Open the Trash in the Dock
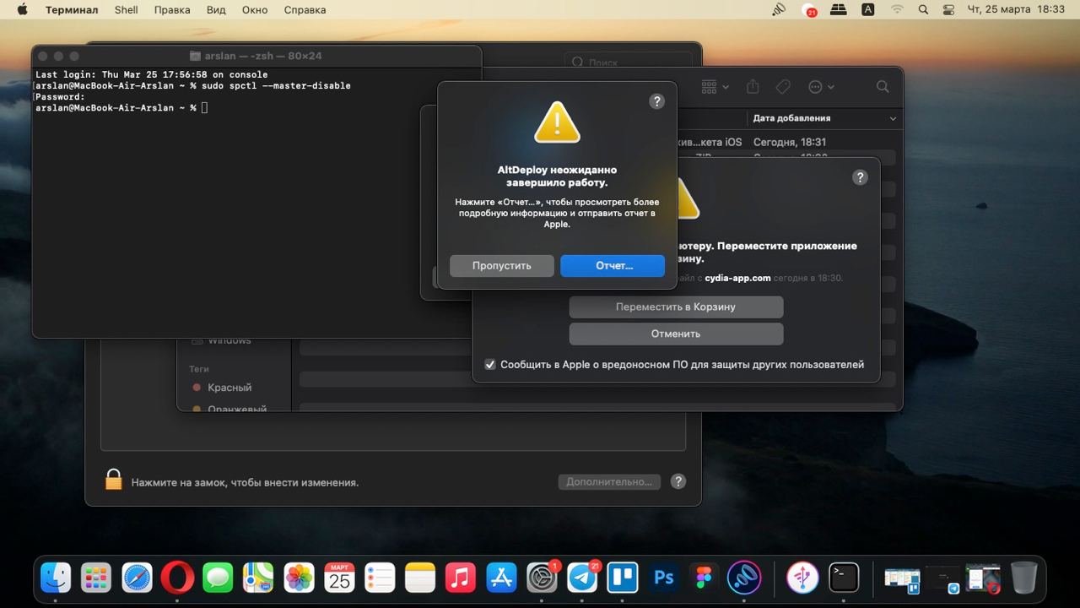This screenshot has height=608, width=1080. coord(1023,578)
